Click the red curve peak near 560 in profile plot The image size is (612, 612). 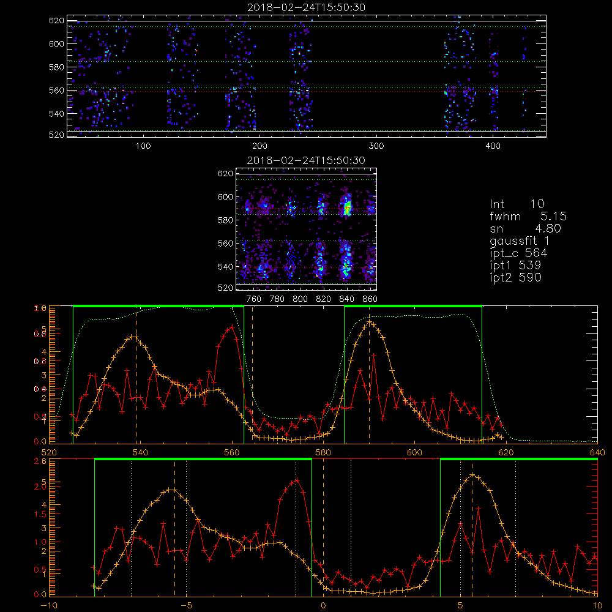pos(232,327)
